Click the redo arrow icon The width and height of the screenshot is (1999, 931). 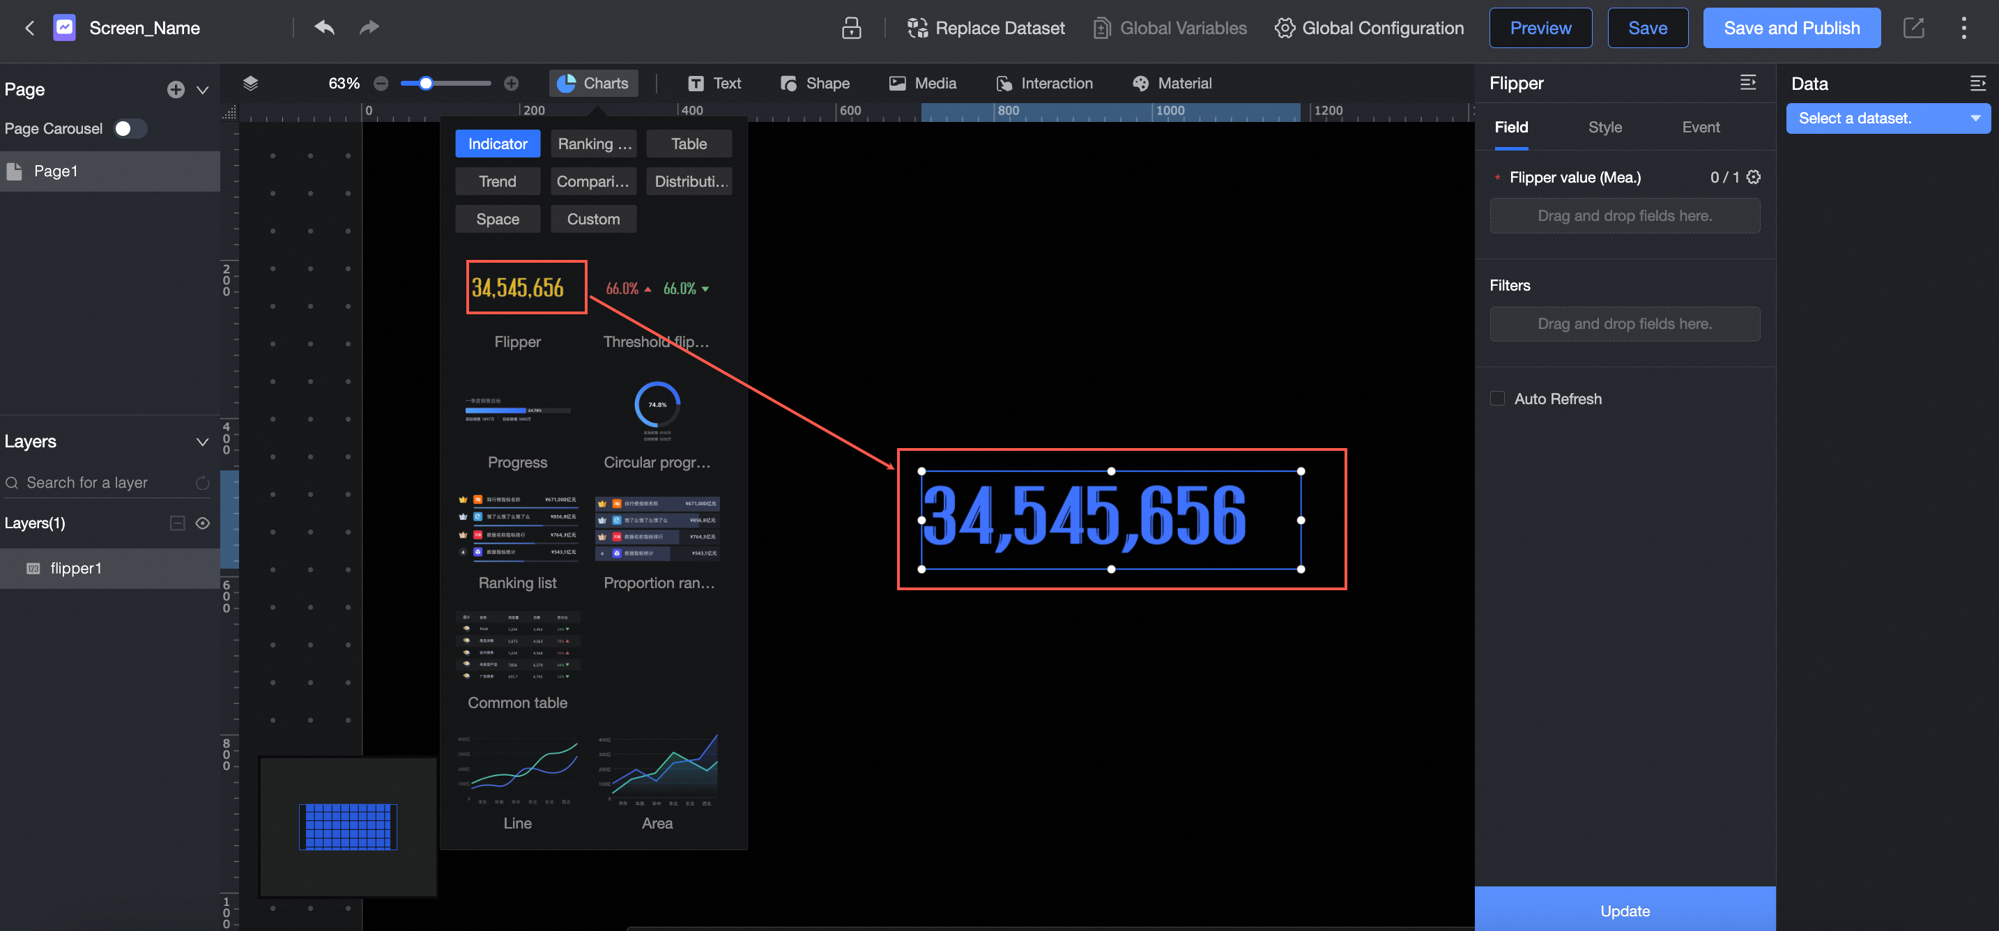[x=369, y=28]
